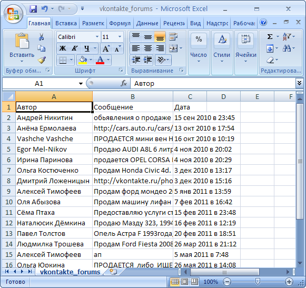Save the workbook with the floppy icon

tap(33, 9)
